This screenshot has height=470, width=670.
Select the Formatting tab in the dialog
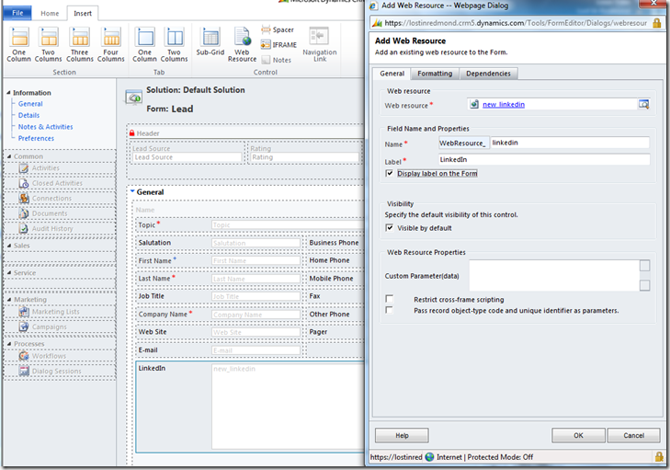pos(435,74)
